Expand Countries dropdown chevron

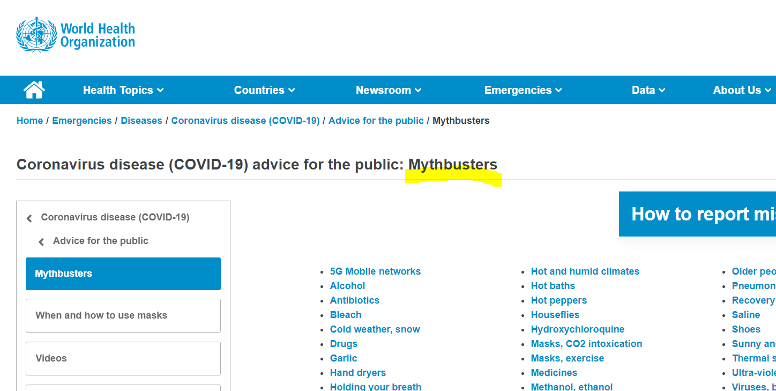tap(292, 91)
